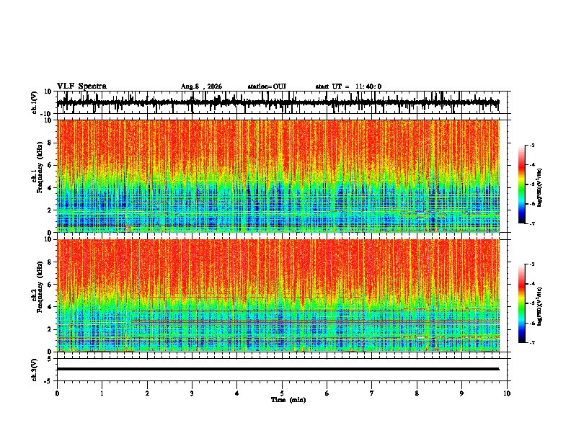The height and width of the screenshot is (441, 571).
Task: Click the "4" minute tick label
Action: [x=237, y=393]
